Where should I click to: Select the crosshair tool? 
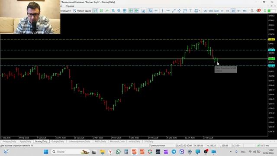click(156, 11)
